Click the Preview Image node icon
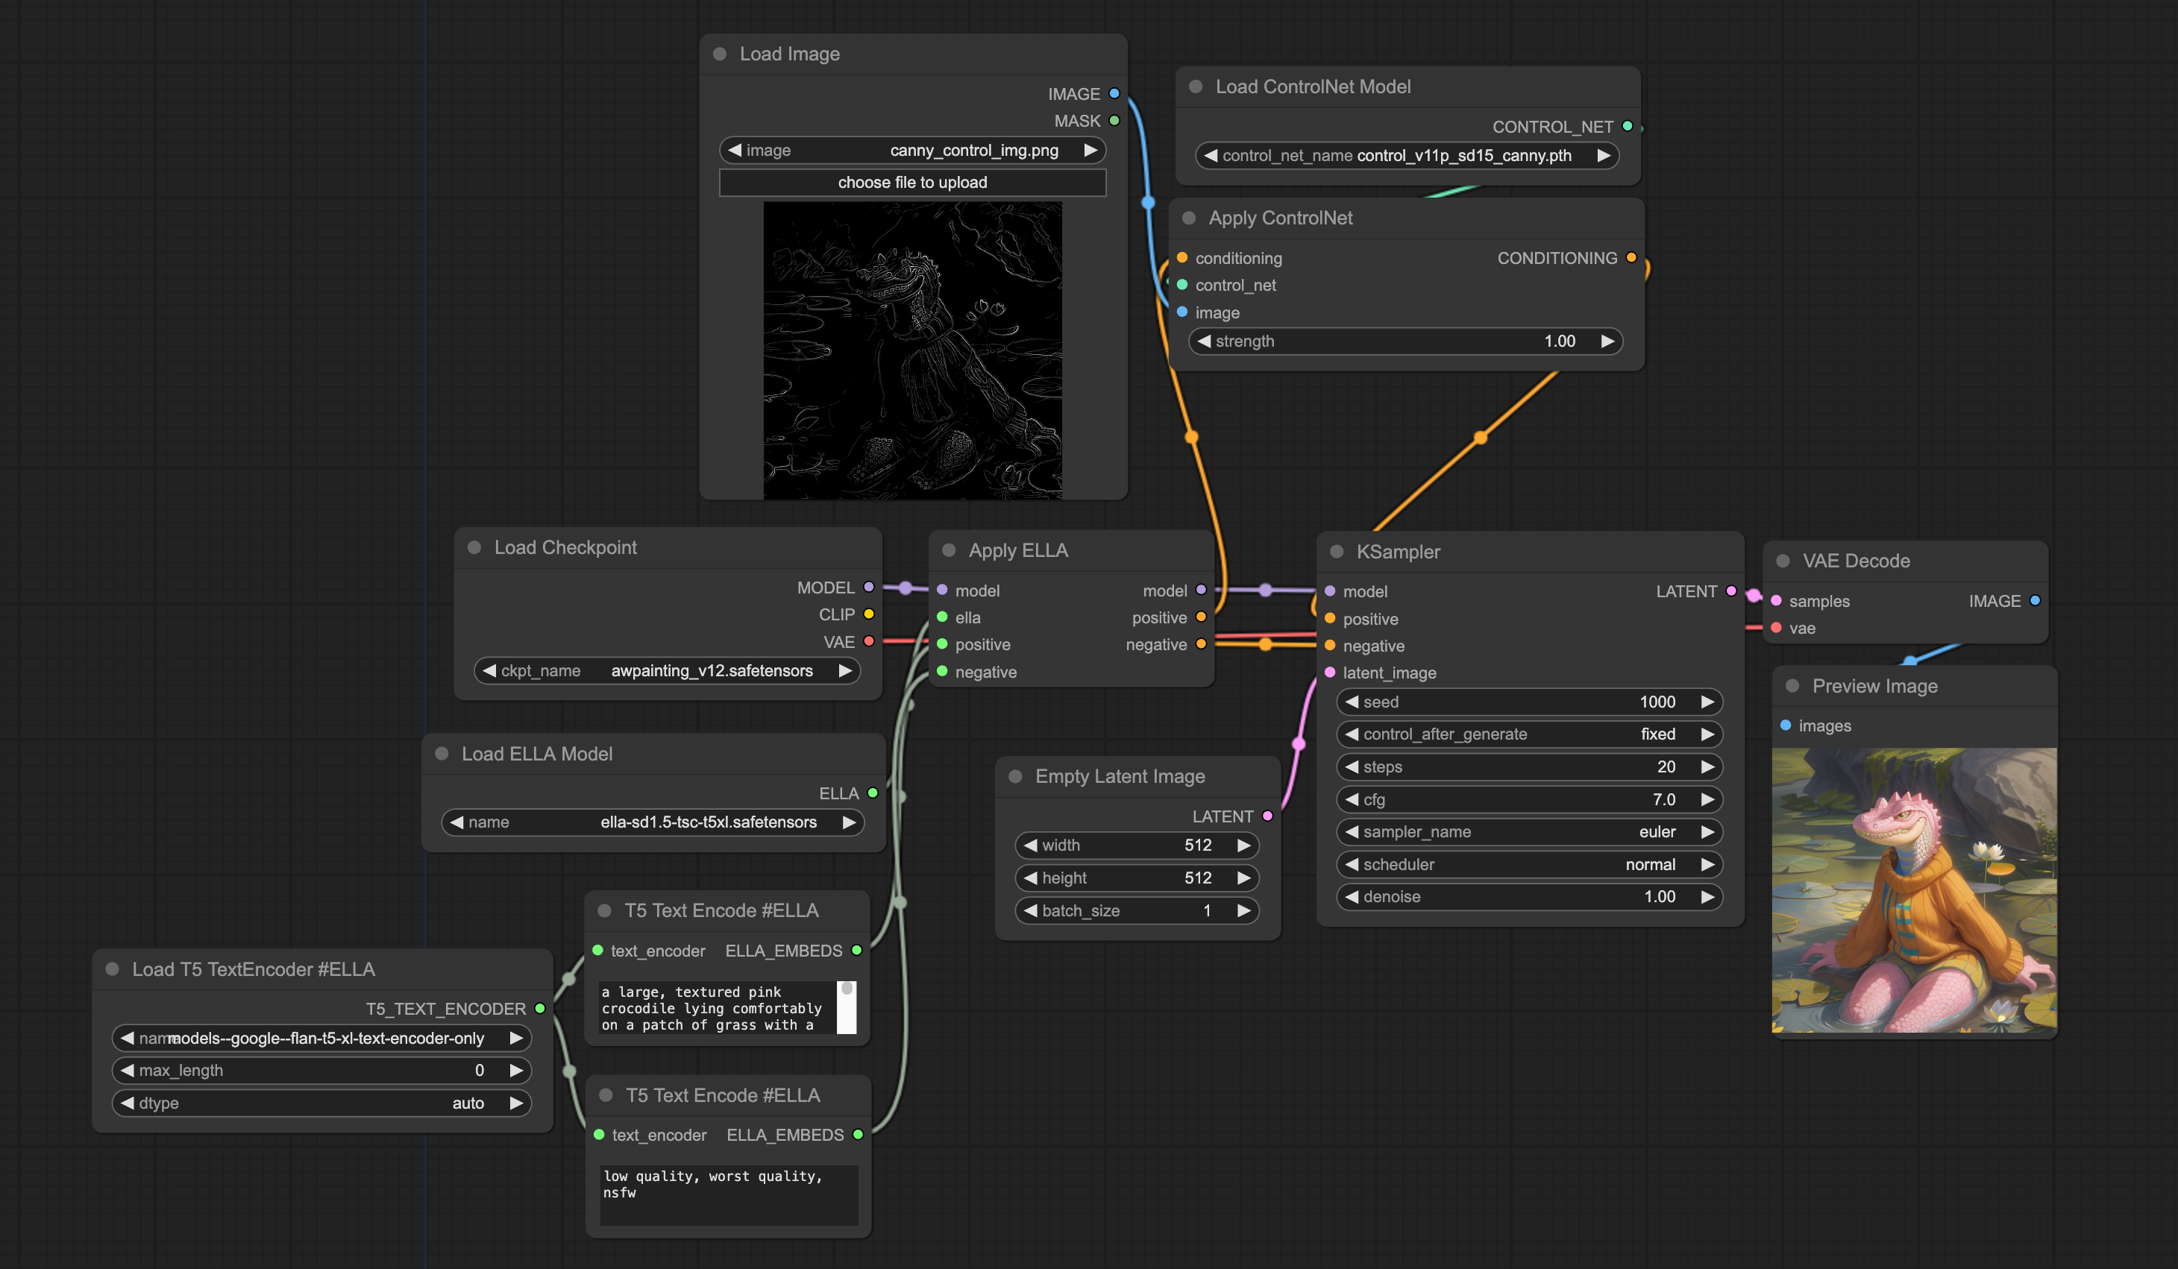The image size is (2178, 1269). tap(1791, 686)
